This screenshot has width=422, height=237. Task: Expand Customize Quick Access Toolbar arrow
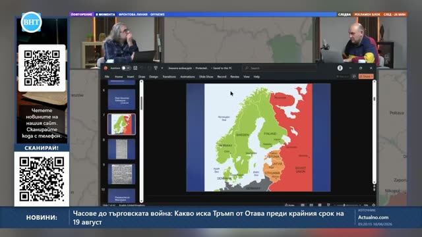coord(162,68)
